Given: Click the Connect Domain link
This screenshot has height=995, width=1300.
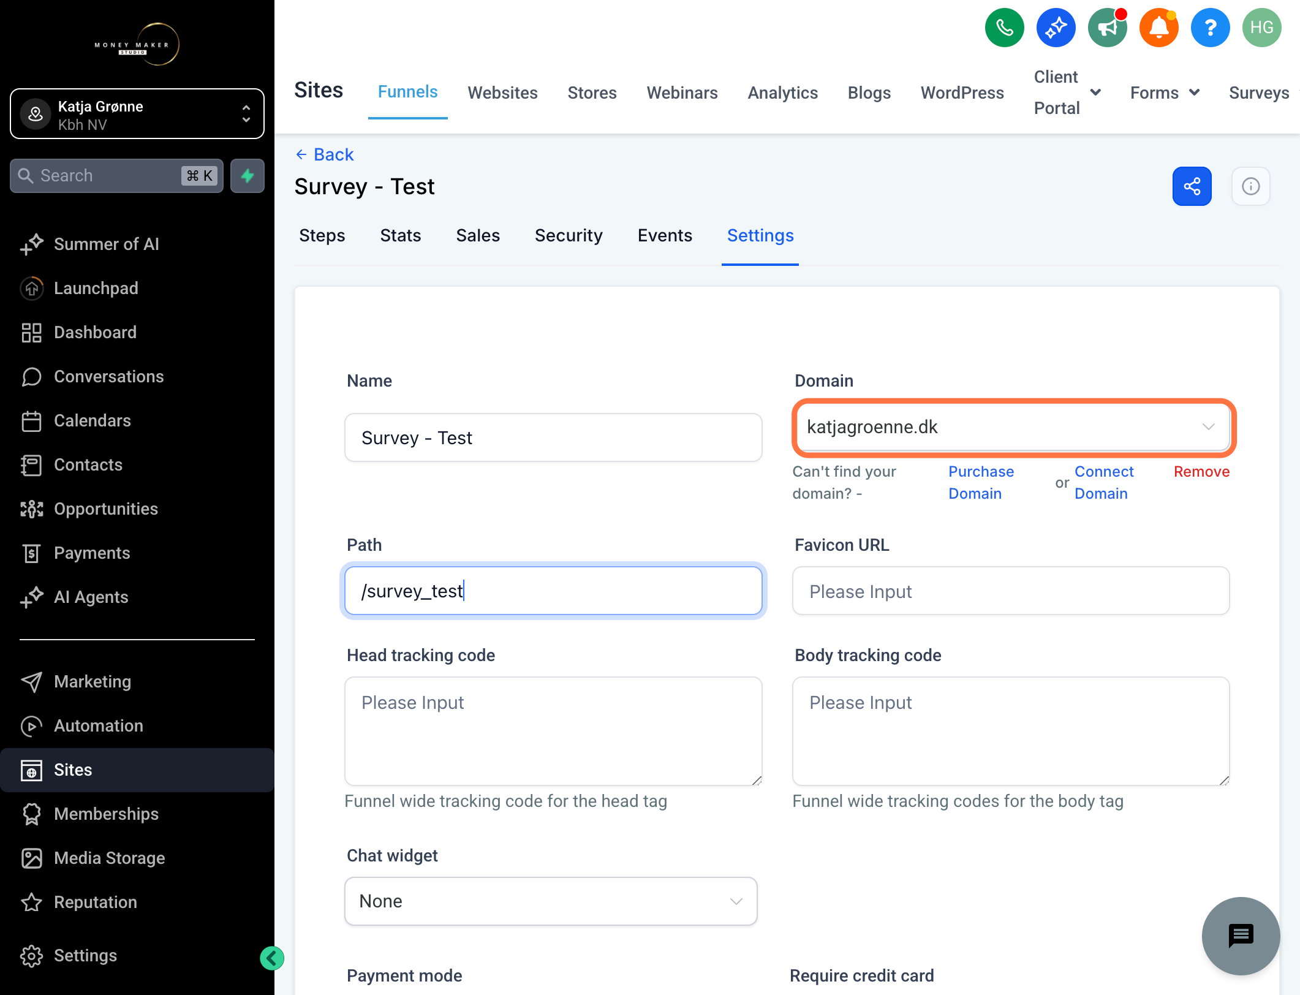Looking at the screenshot, I should (x=1104, y=483).
